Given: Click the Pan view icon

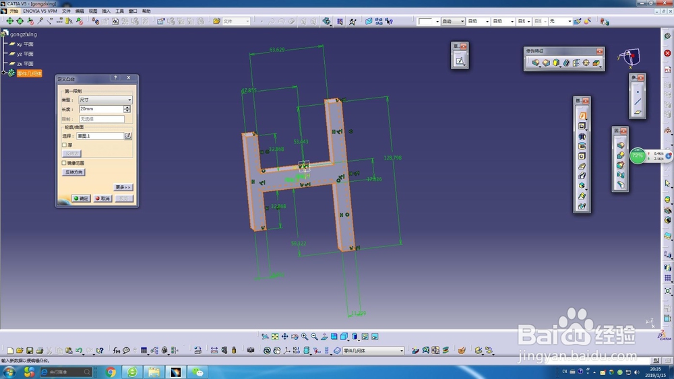Looking at the screenshot, I should pos(285,337).
